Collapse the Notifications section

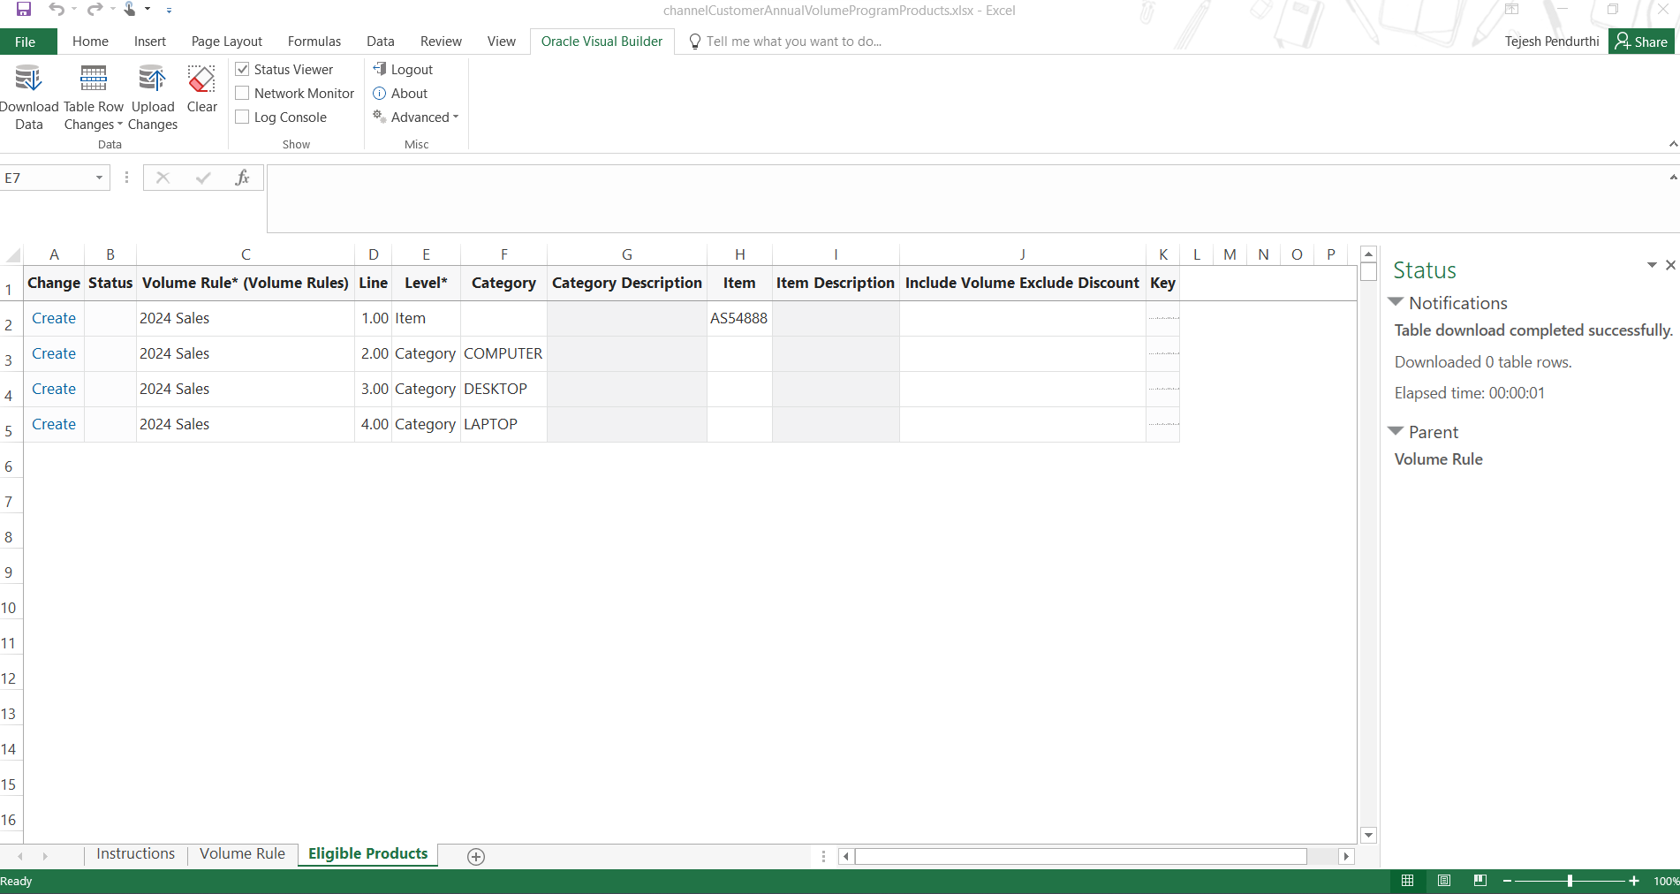tap(1396, 302)
